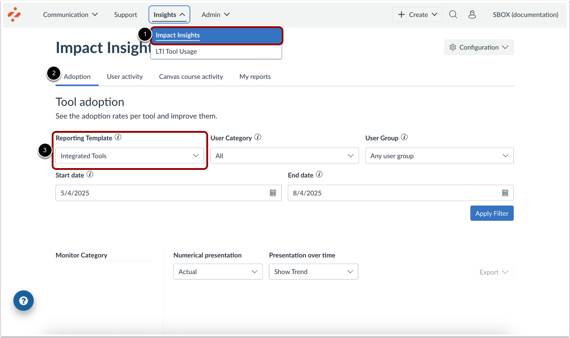
Task: Open the My reports tab
Action: 254,76
